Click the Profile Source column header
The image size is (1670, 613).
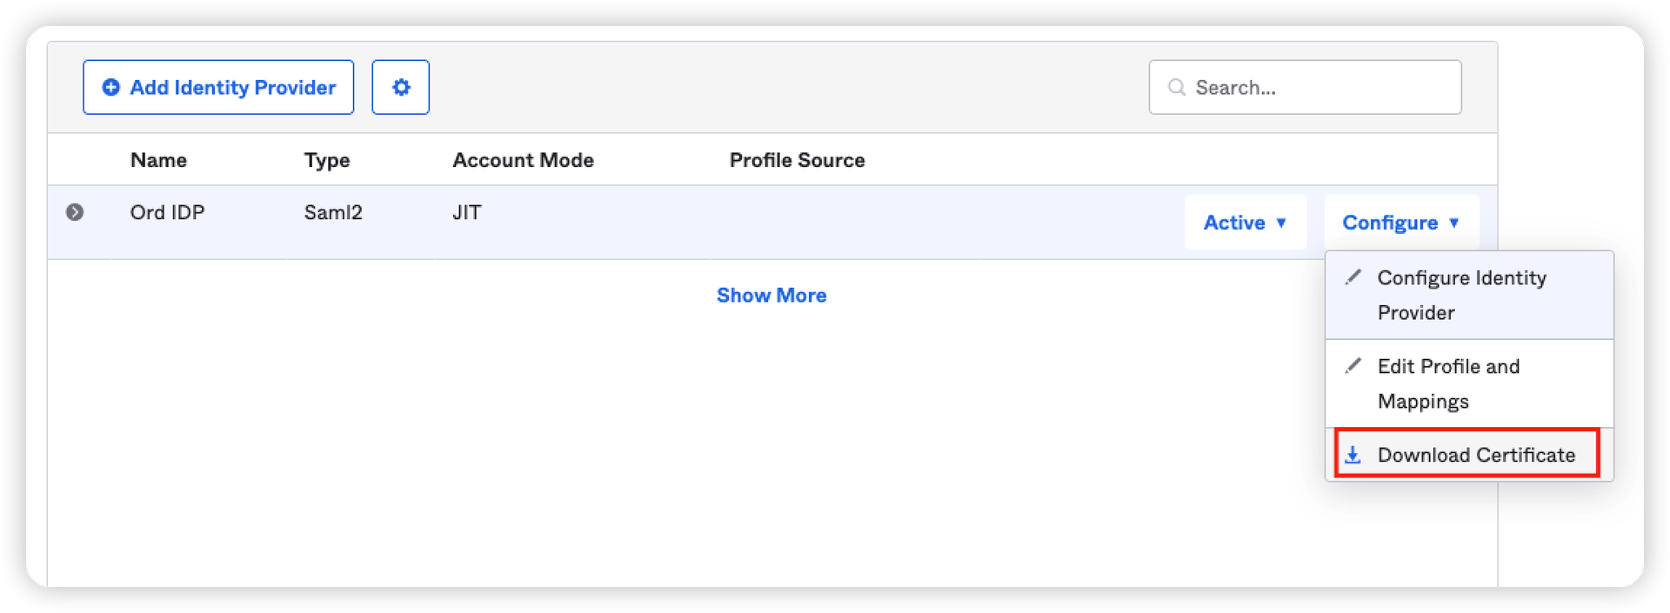tap(797, 160)
